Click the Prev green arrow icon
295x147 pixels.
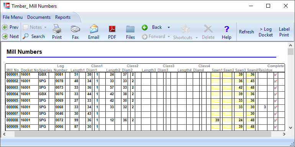point(5,27)
